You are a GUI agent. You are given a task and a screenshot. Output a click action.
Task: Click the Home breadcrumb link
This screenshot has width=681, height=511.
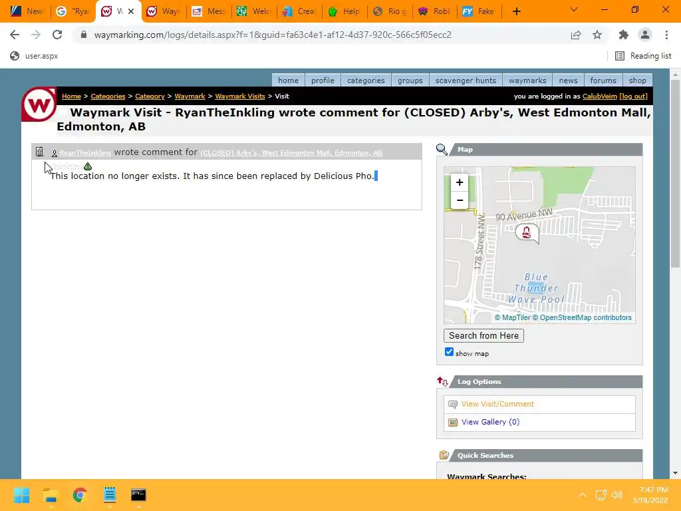[x=71, y=96]
